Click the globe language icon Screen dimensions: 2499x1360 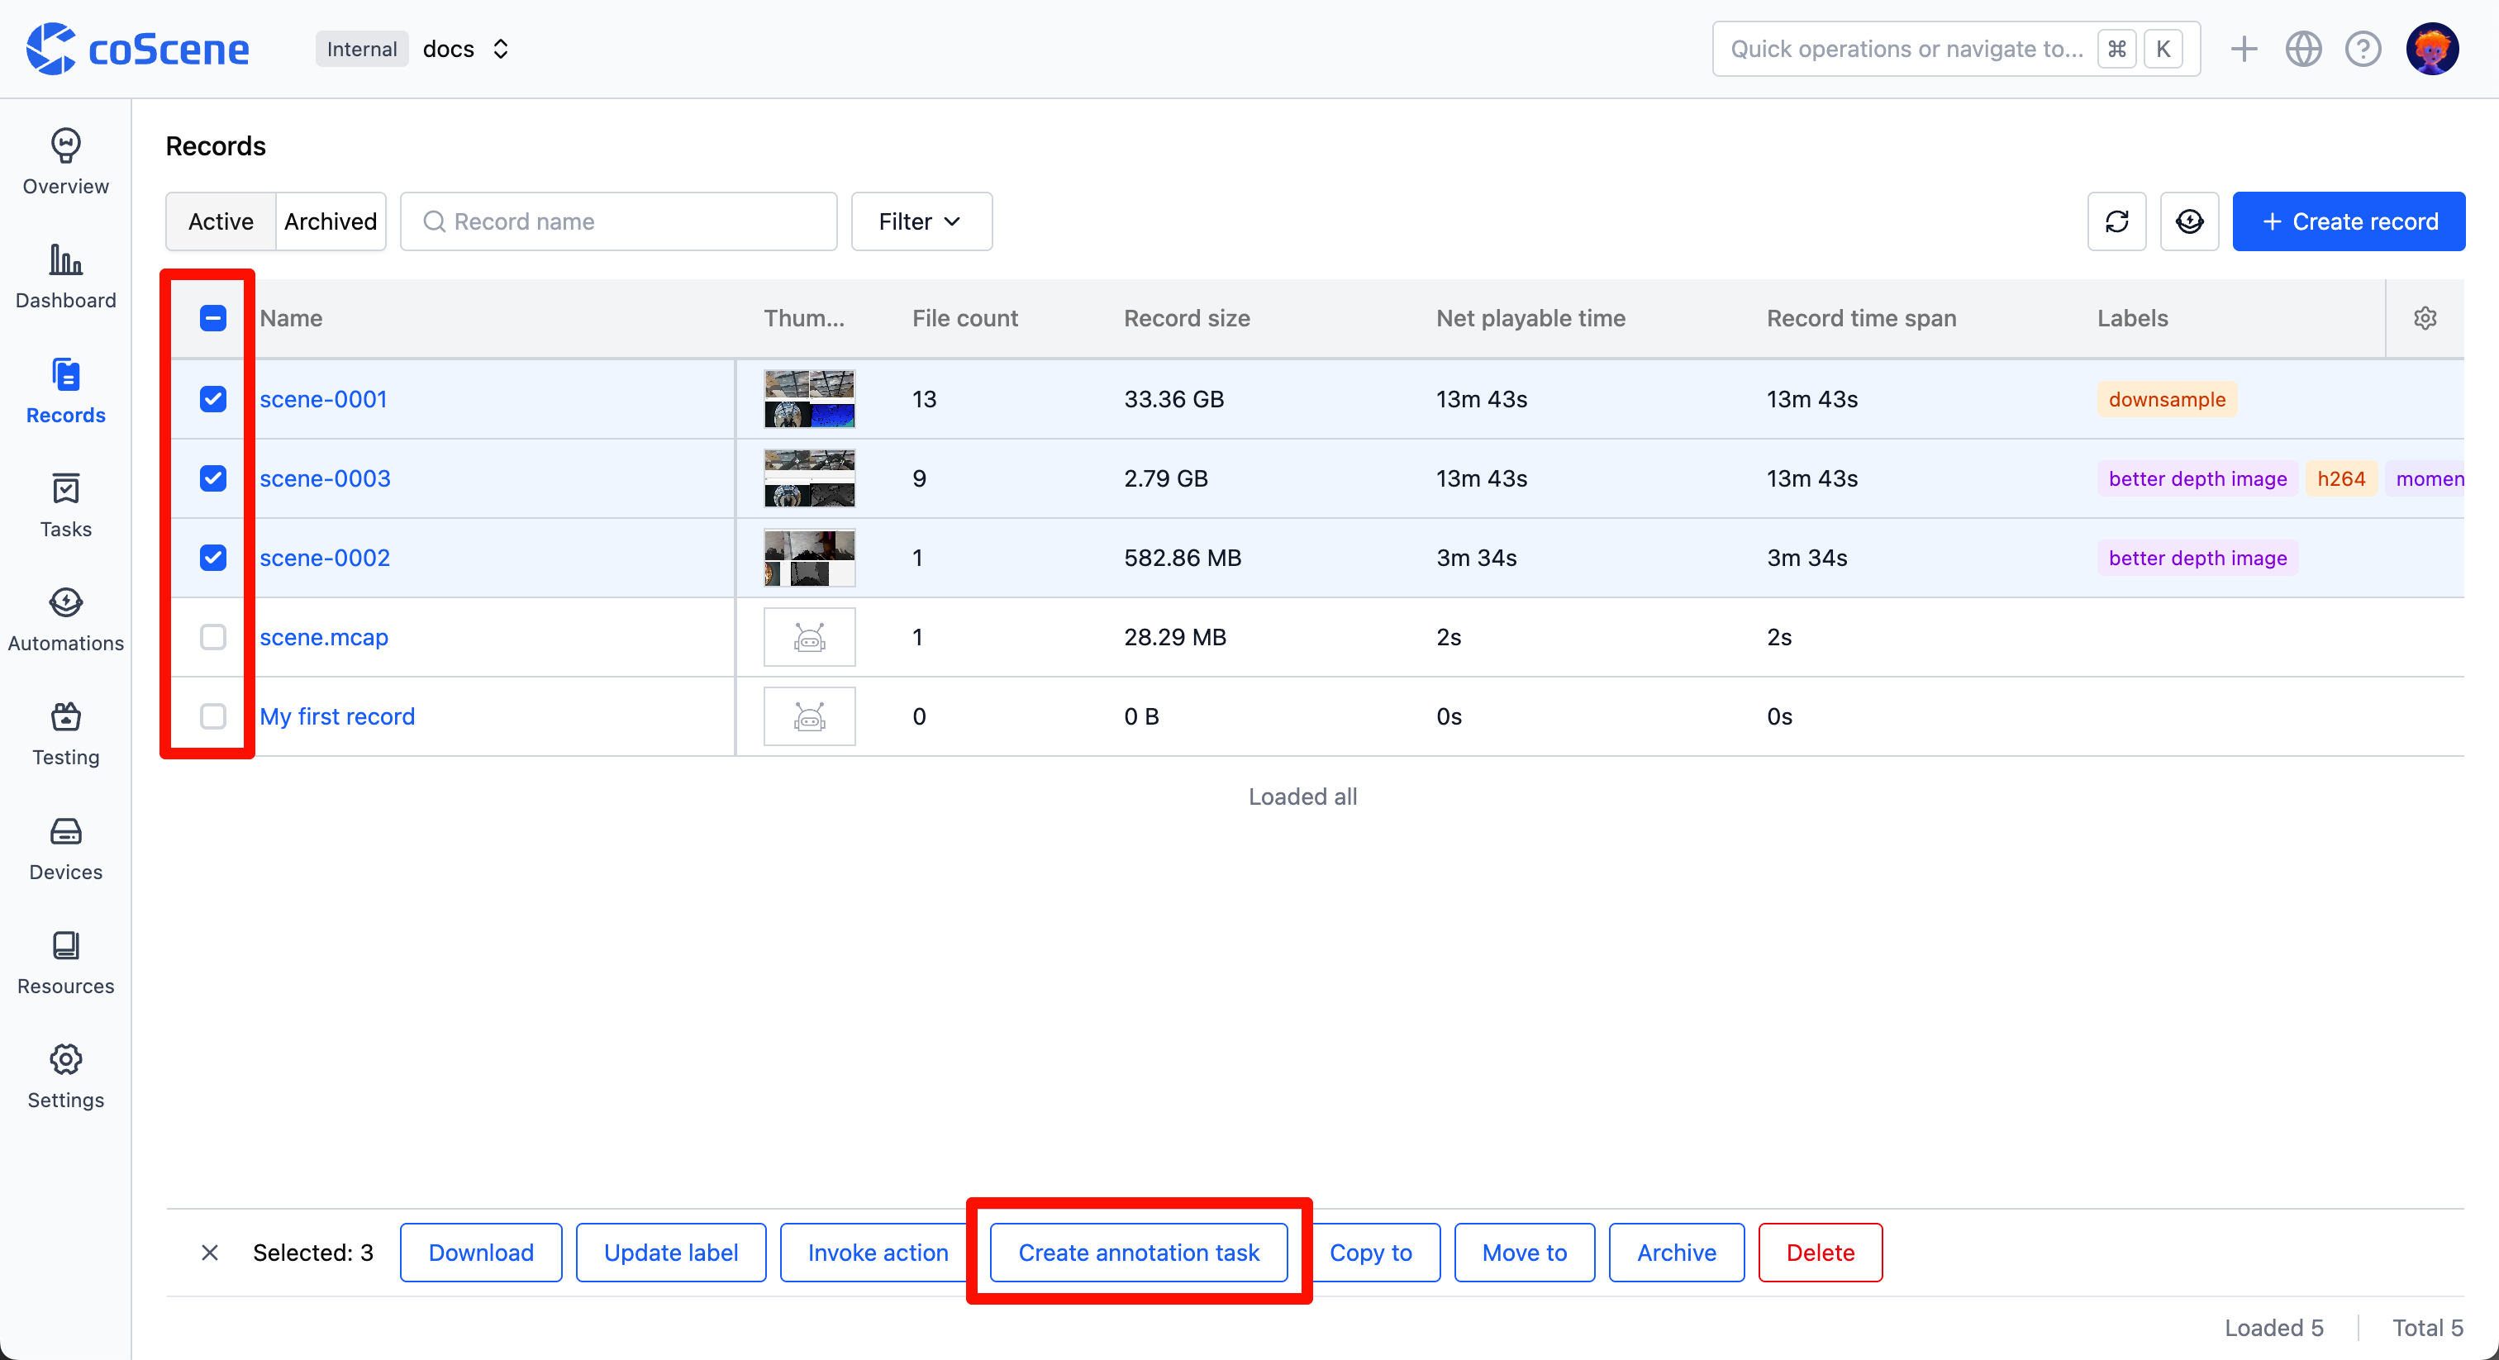click(2302, 49)
